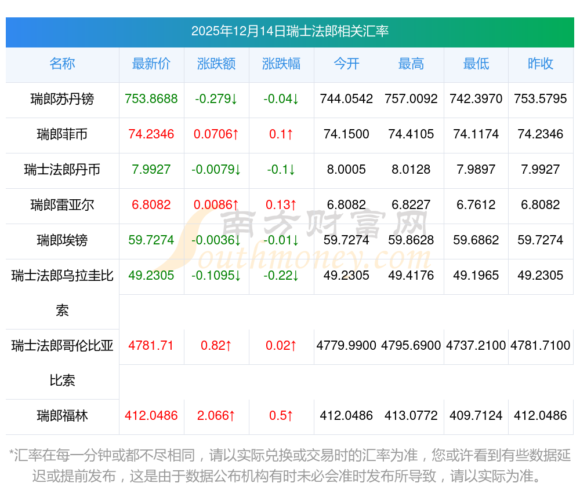Select the 瑞士法郎丹币 row name
The height and width of the screenshot is (494, 580).
(x=62, y=170)
